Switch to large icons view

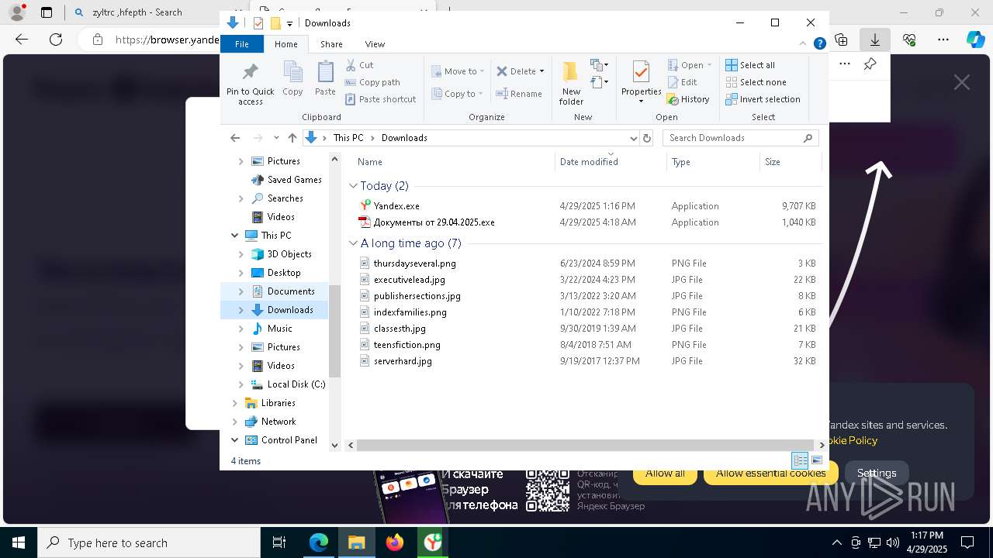[x=816, y=460]
